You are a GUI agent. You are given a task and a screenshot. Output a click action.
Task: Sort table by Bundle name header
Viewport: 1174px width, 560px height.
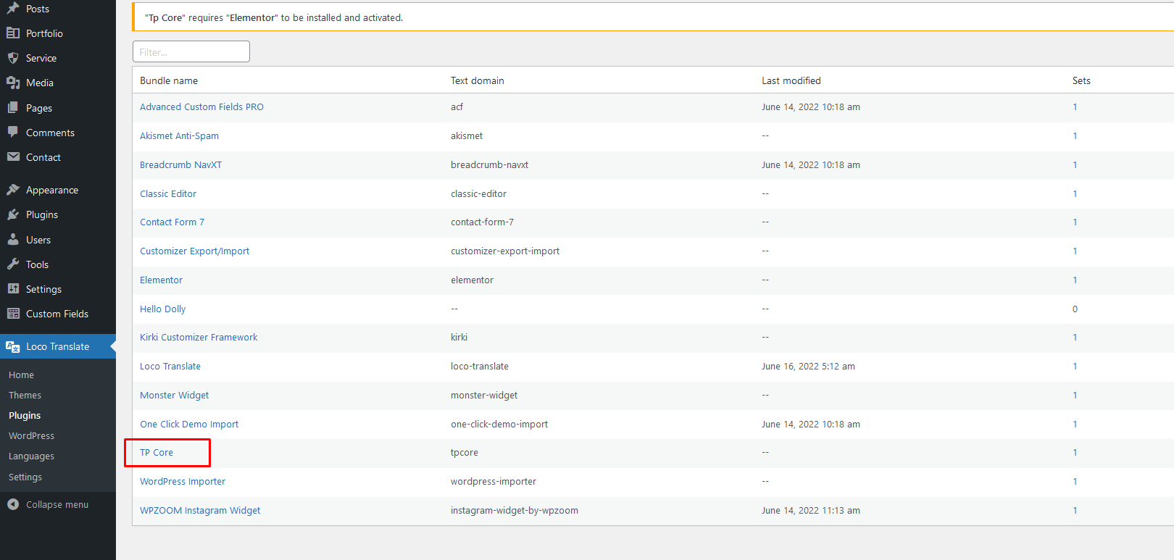(x=169, y=80)
